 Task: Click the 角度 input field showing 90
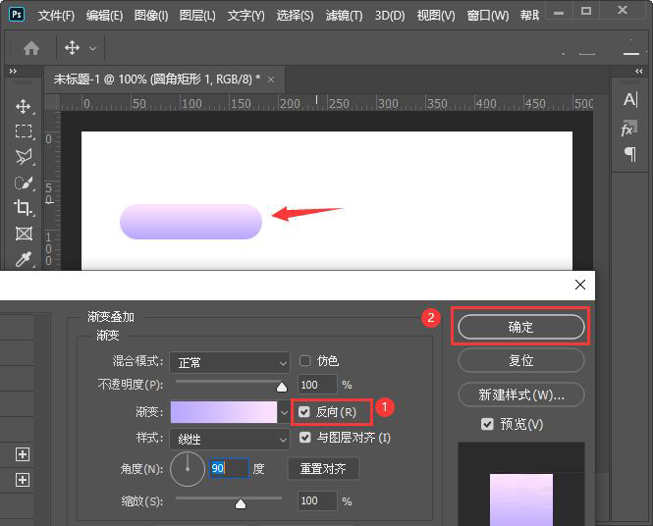tap(230, 468)
